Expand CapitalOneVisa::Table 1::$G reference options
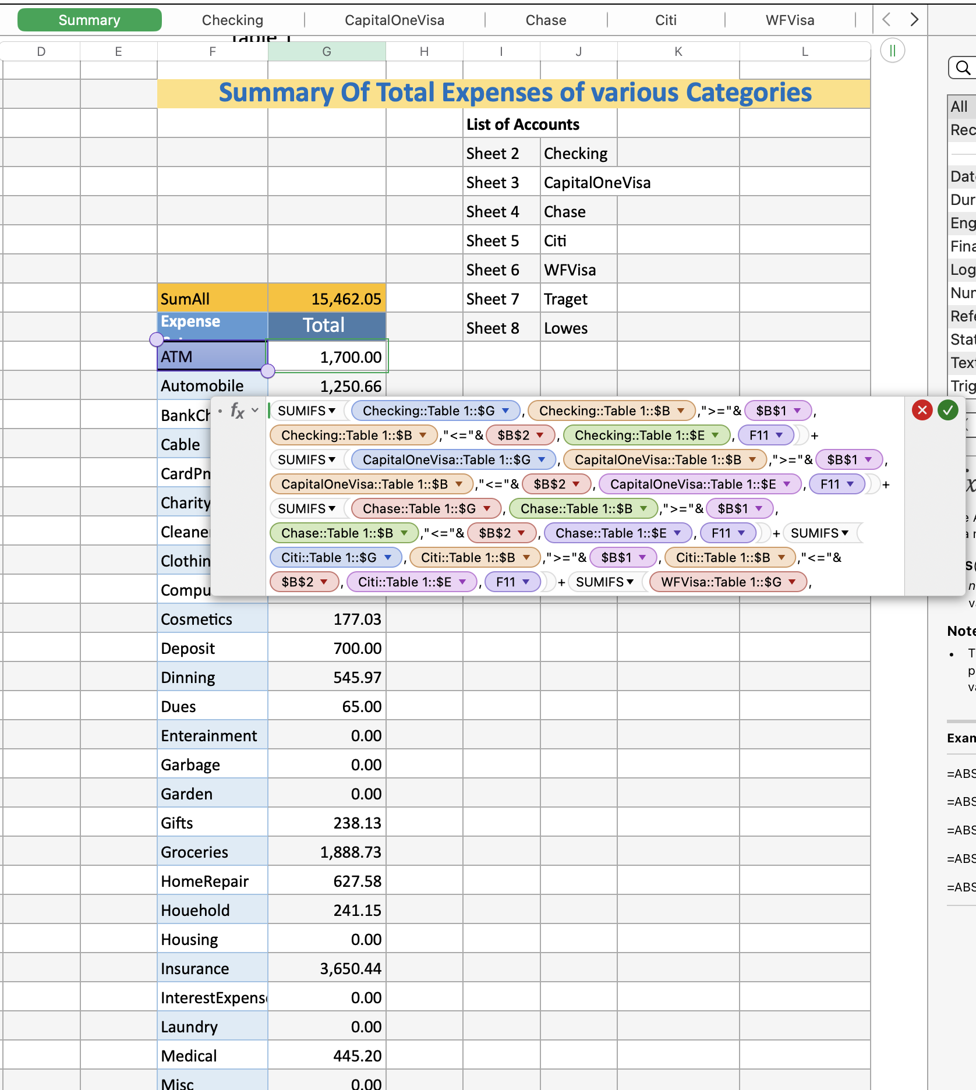 click(x=542, y=460)
